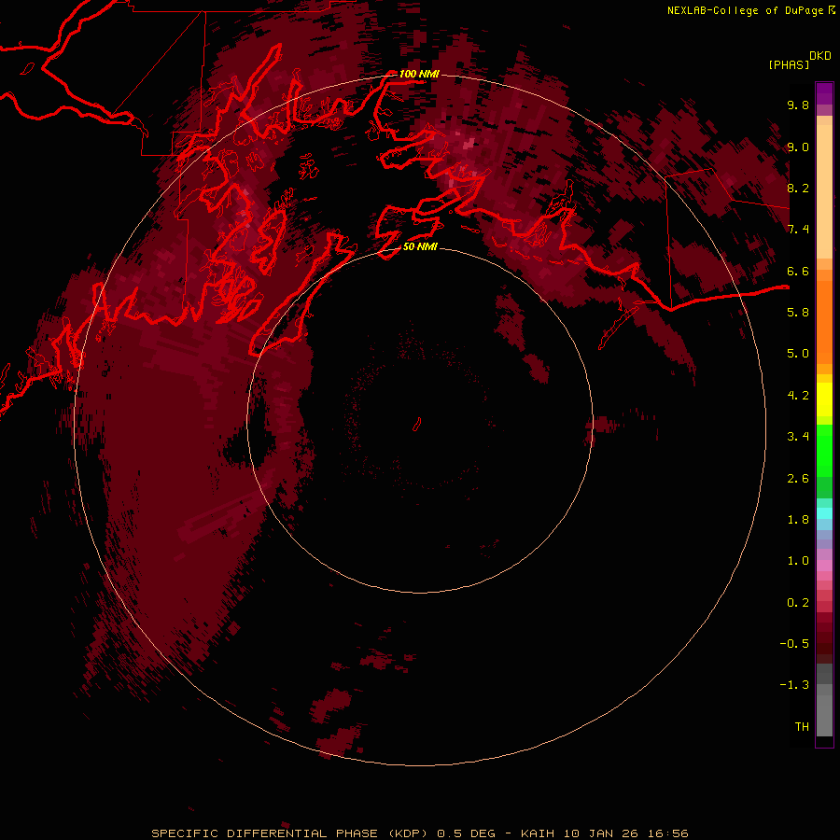Pick the purple swatch atop the color bar
840x840 pixels.
click(x=824, y=93)
